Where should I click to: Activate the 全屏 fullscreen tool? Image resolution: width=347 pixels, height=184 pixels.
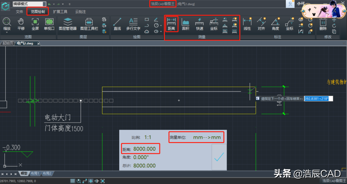tap(35, 24)
